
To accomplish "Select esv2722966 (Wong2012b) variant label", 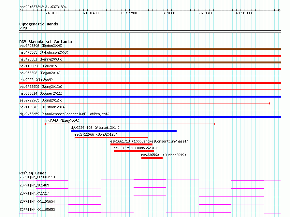I will tap(96, 134).
